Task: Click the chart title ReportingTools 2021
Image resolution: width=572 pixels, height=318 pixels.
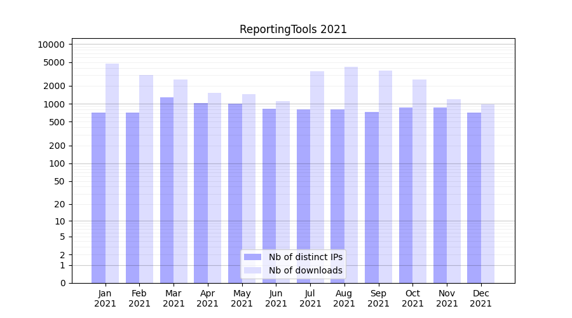Action: (293, 29)
